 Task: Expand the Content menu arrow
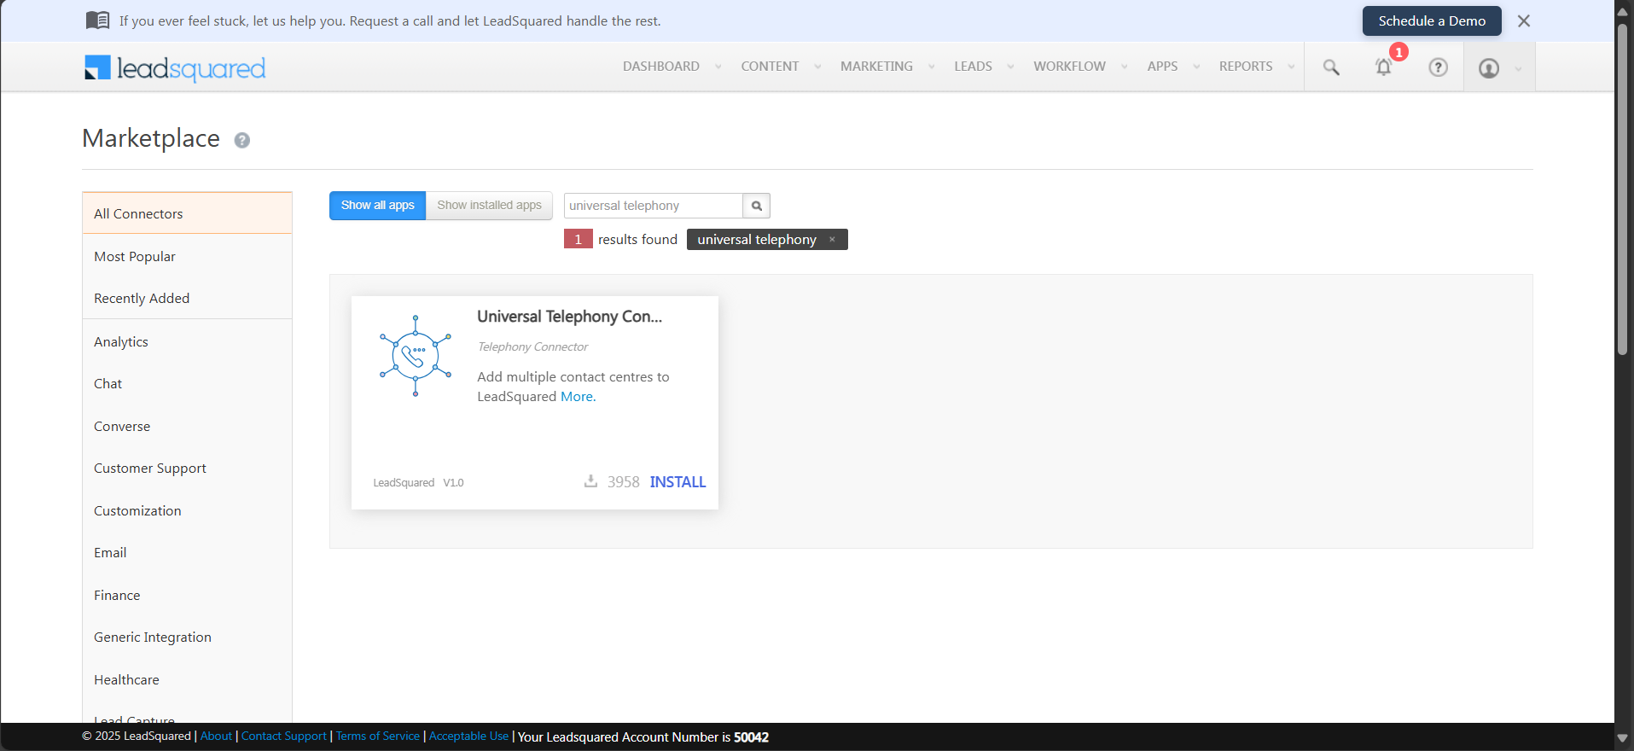click(818, 67)
